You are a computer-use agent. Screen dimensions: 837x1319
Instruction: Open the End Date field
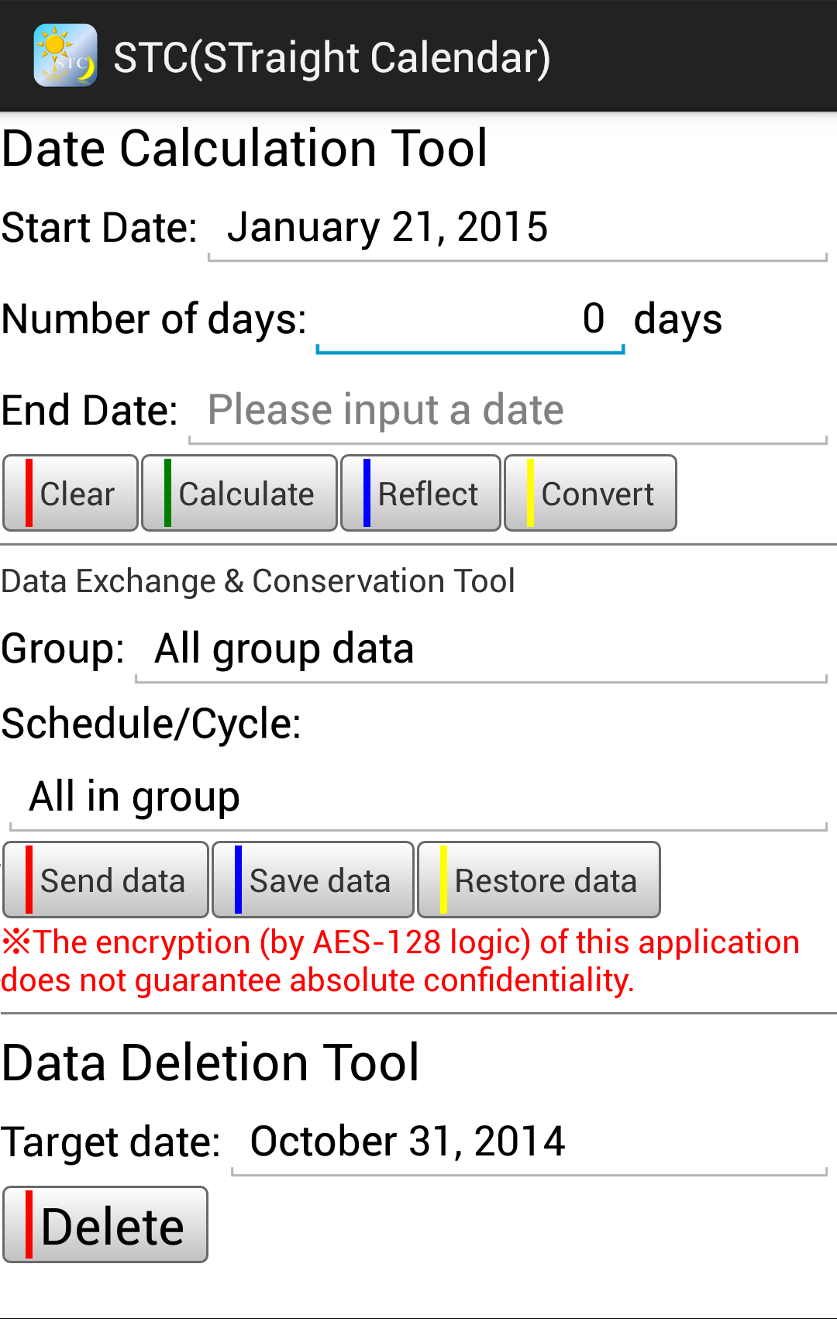click(508, 411)
